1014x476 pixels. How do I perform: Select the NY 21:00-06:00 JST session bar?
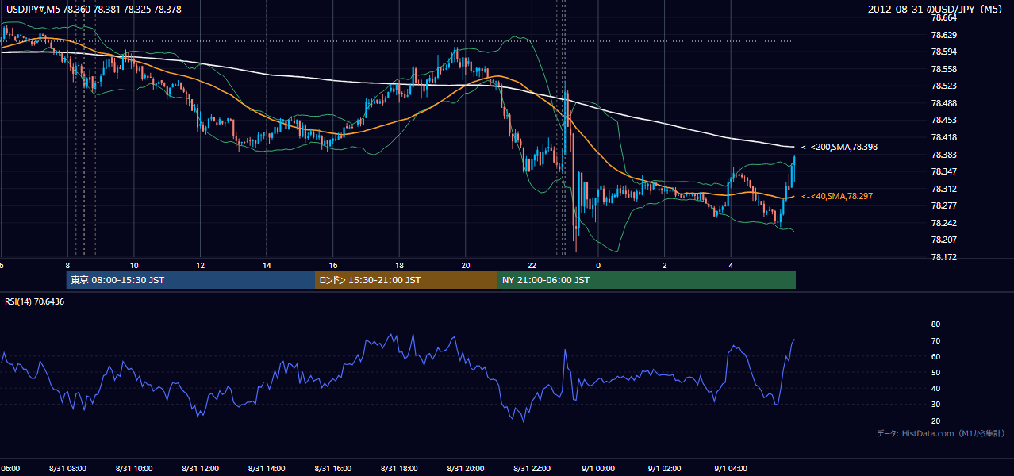[x=647, y=280]
